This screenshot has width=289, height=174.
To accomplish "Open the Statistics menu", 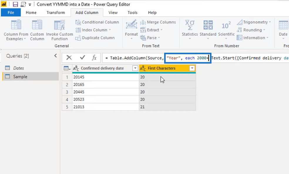I will pos(190,29).
